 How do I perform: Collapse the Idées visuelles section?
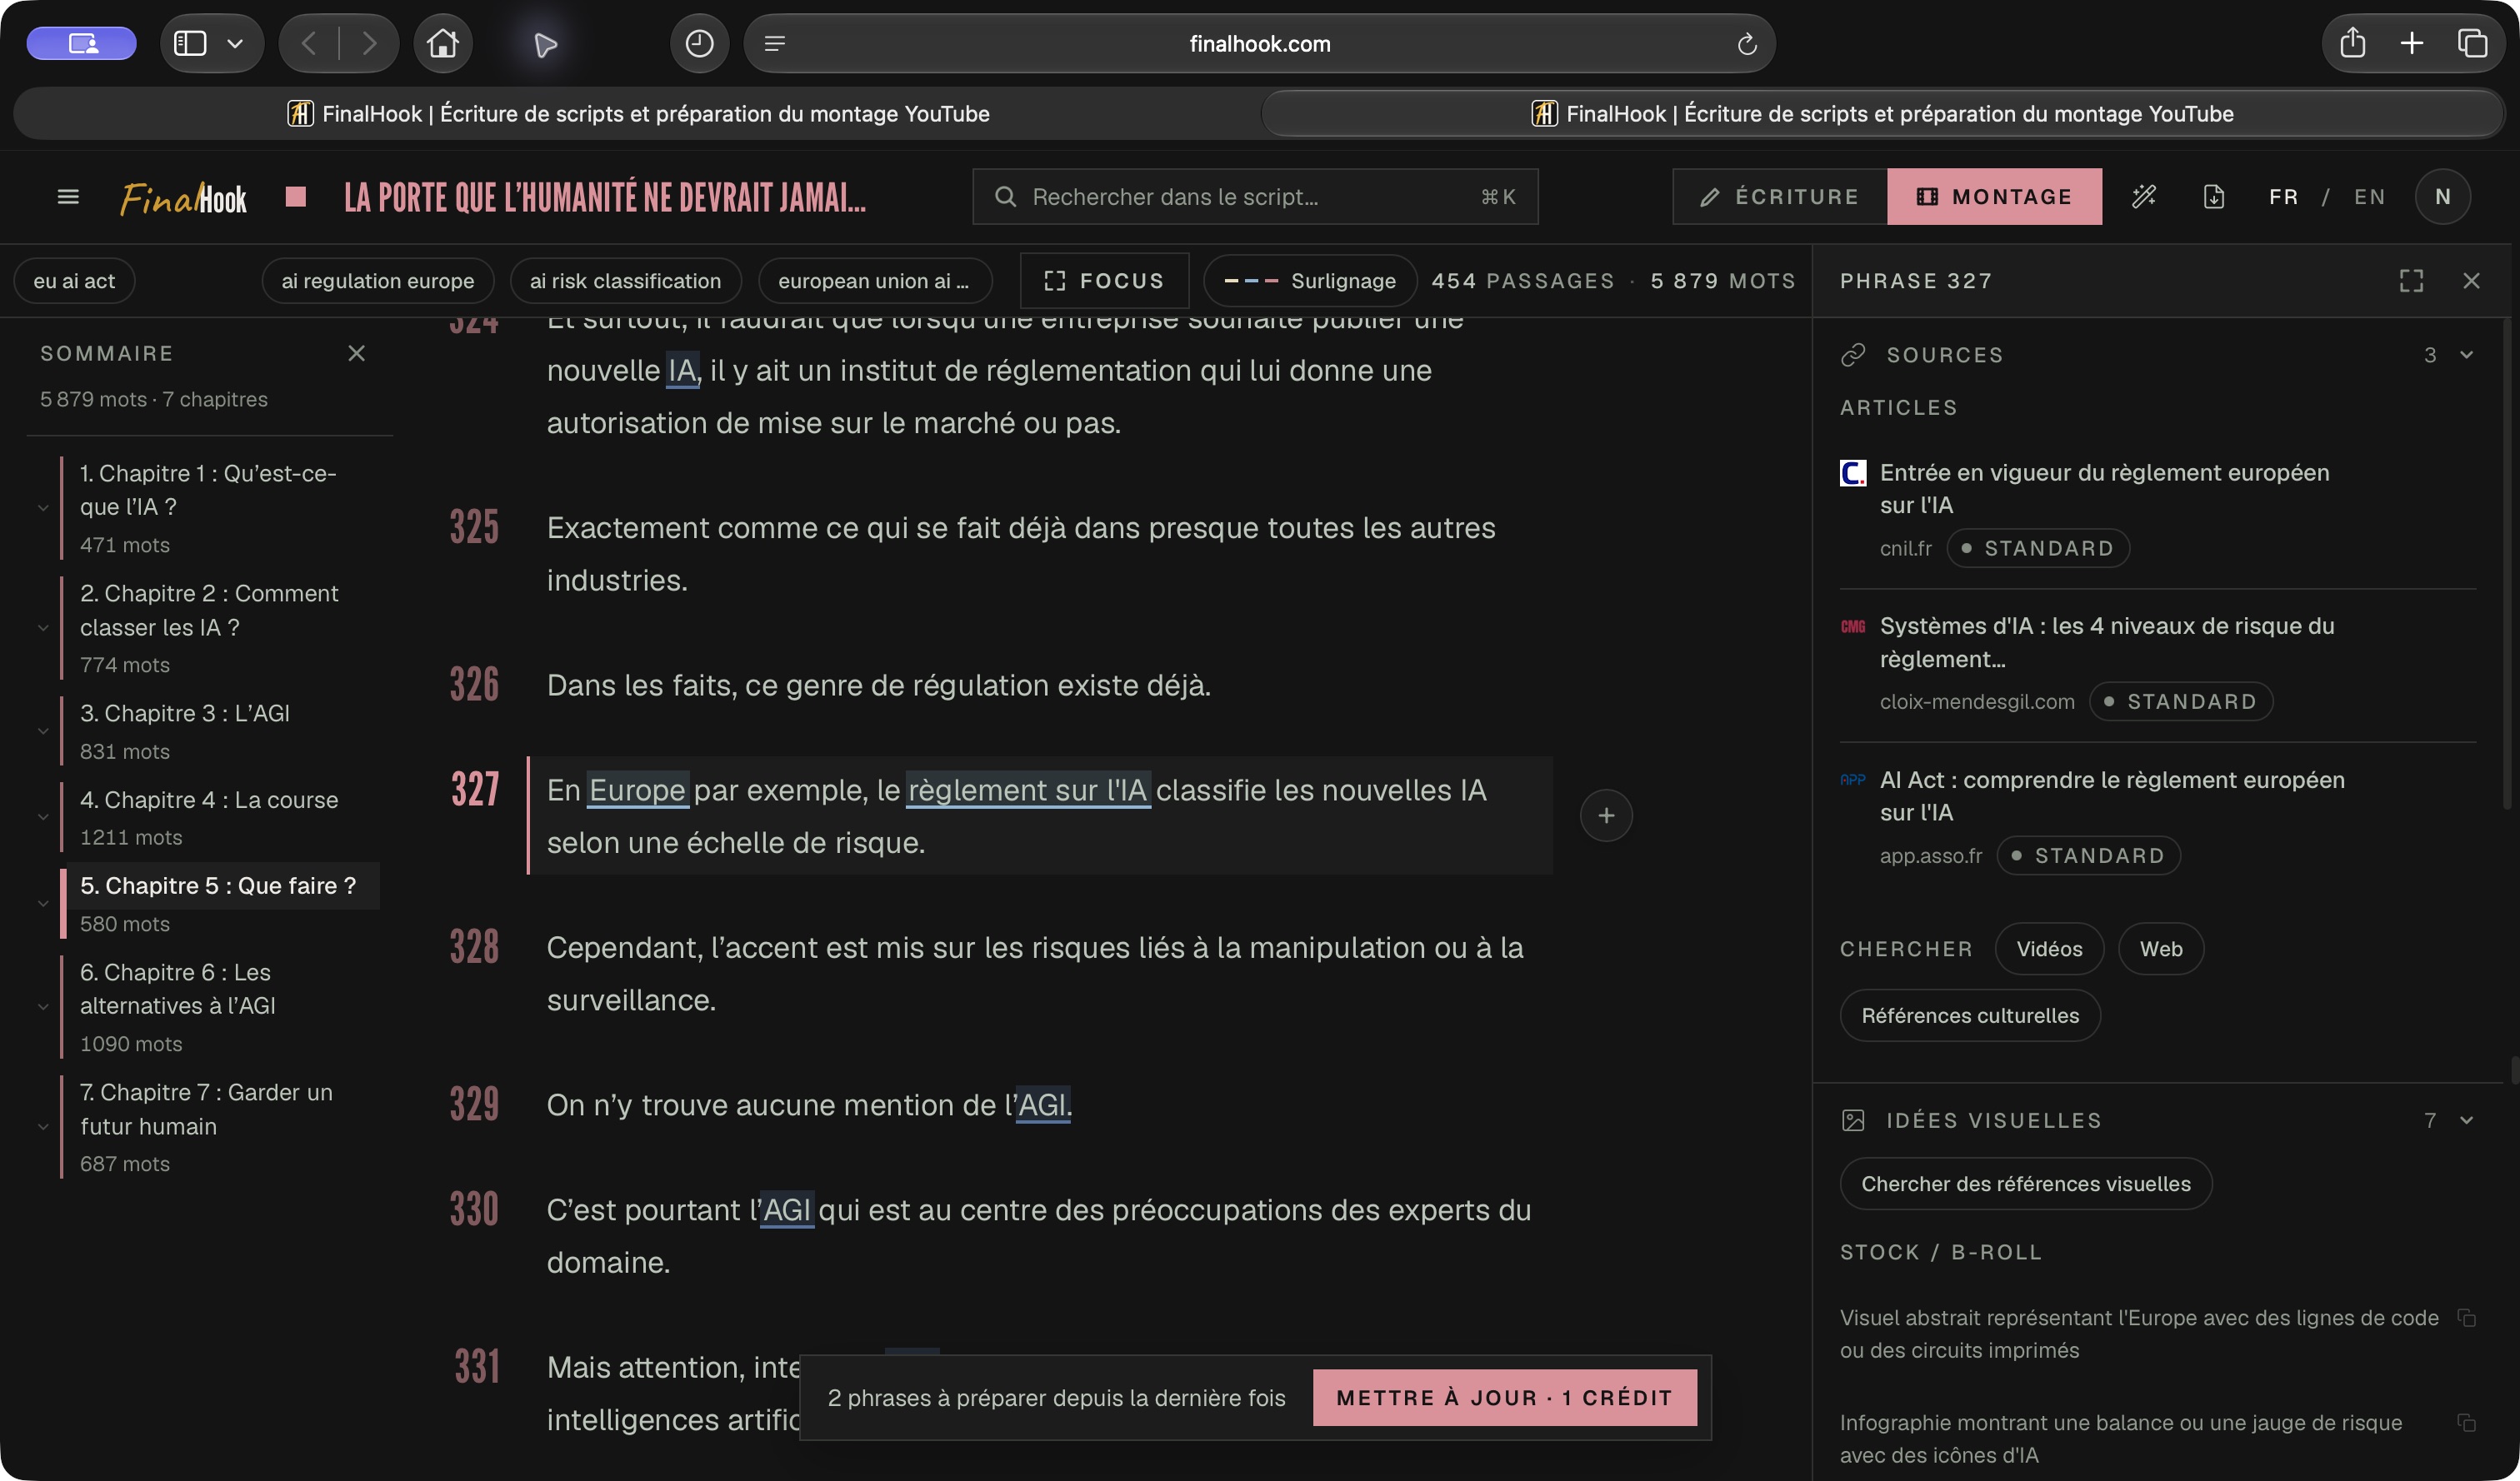click(2467, 1120)
